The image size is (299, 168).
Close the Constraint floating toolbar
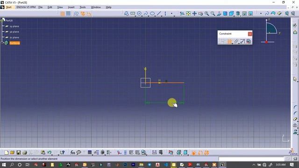[250, 34]
